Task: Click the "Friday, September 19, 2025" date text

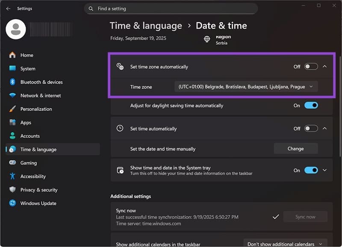Action: [138, 38]
